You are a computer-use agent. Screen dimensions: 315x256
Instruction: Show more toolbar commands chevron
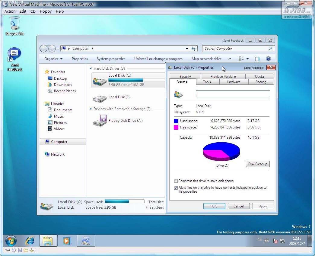(230, 59)
